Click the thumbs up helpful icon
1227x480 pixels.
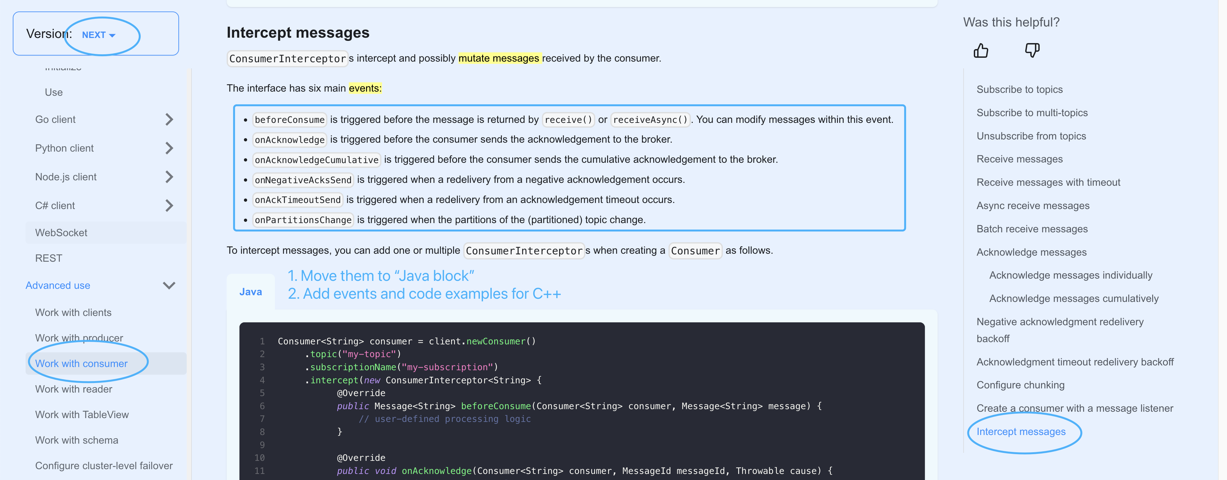point(981,50)
